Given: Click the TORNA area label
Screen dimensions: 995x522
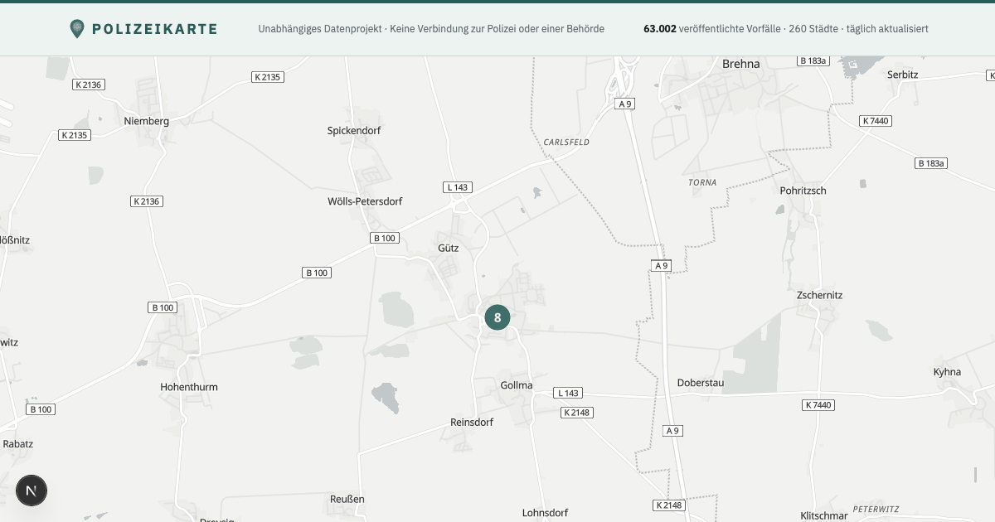Looking at the screenshot, I should (x=702, y=182).
